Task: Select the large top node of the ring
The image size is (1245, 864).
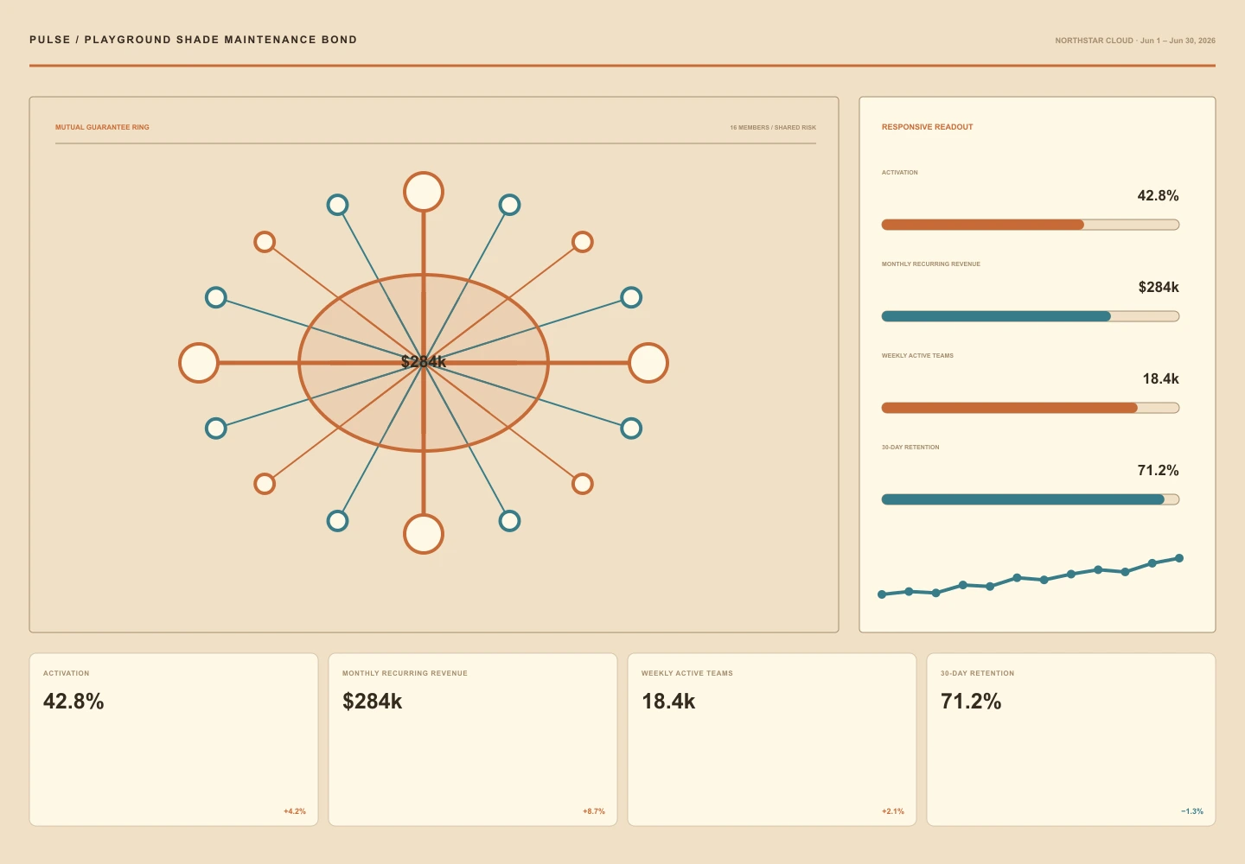Action: coord(424,192)
